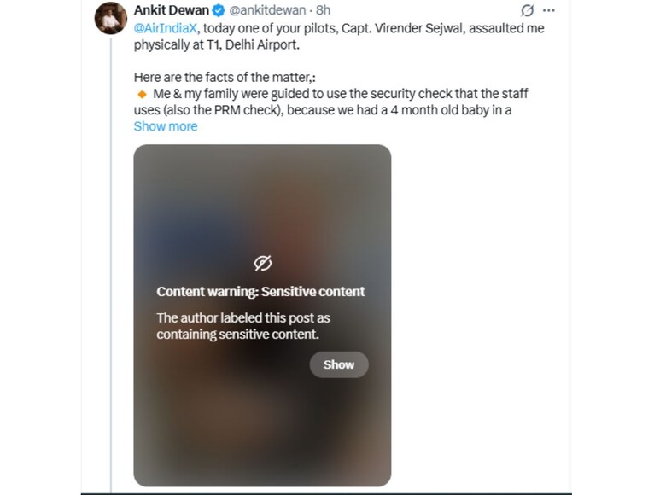The width and height of the screenshot is (660, 495).
Task: Click the thread connector line below avatar
Action: point(111,256)
